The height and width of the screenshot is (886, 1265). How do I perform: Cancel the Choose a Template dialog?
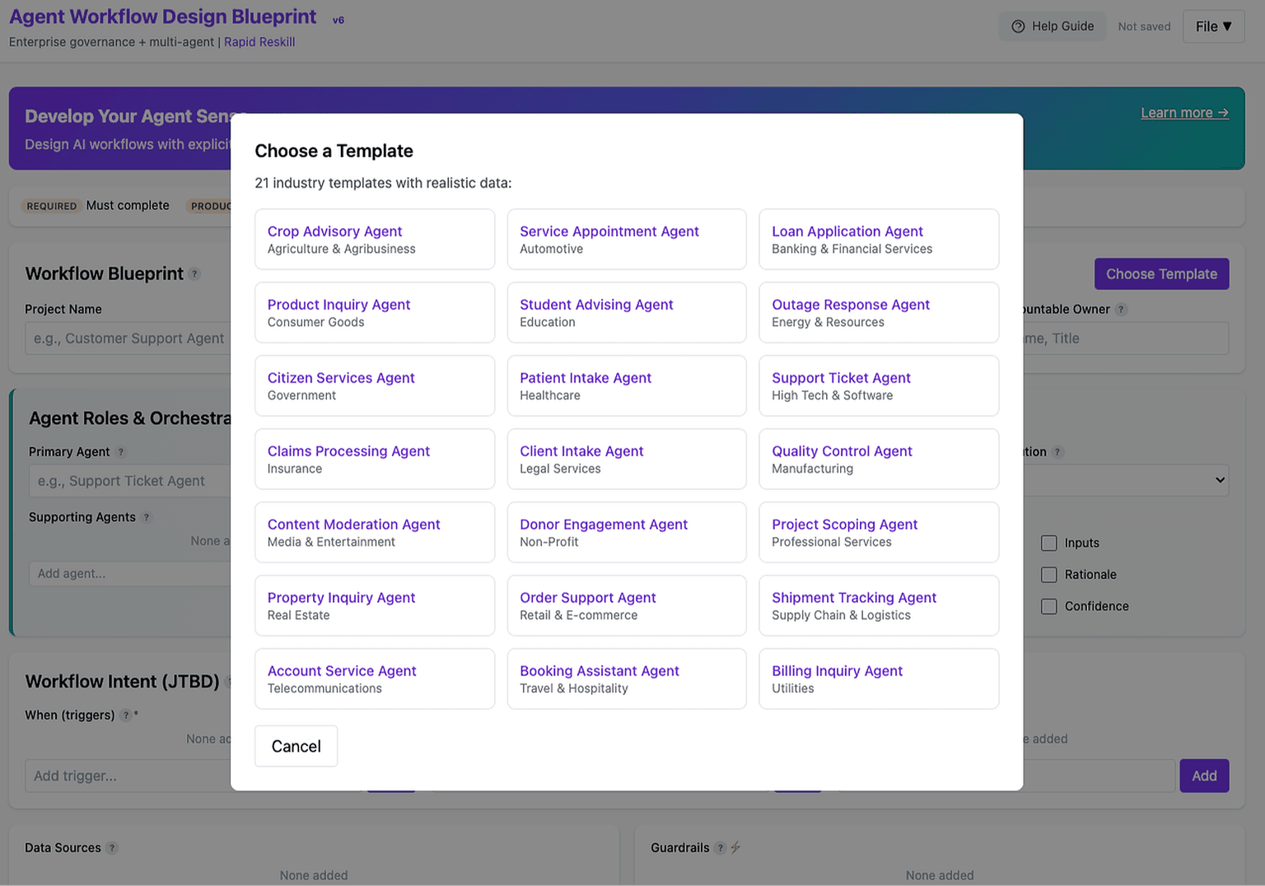coord(296,745)
